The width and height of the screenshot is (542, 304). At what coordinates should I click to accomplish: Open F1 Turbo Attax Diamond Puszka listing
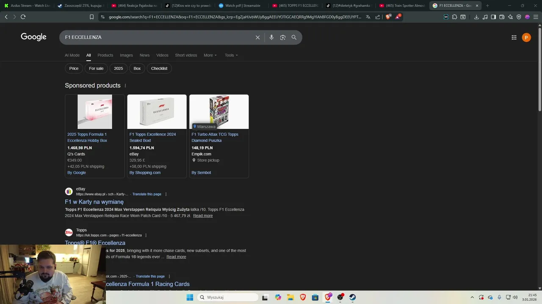(x=215, y=137)
